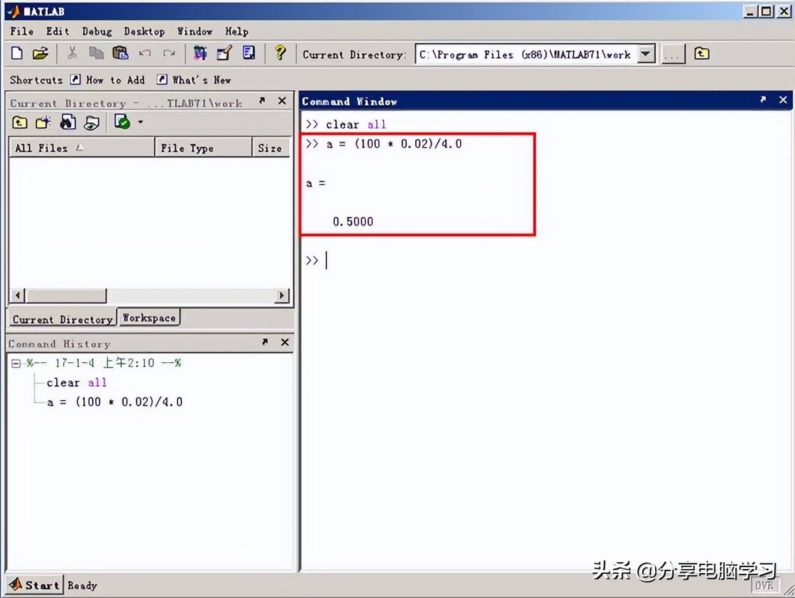Undock the Command History panel

(x=265, y=342)
